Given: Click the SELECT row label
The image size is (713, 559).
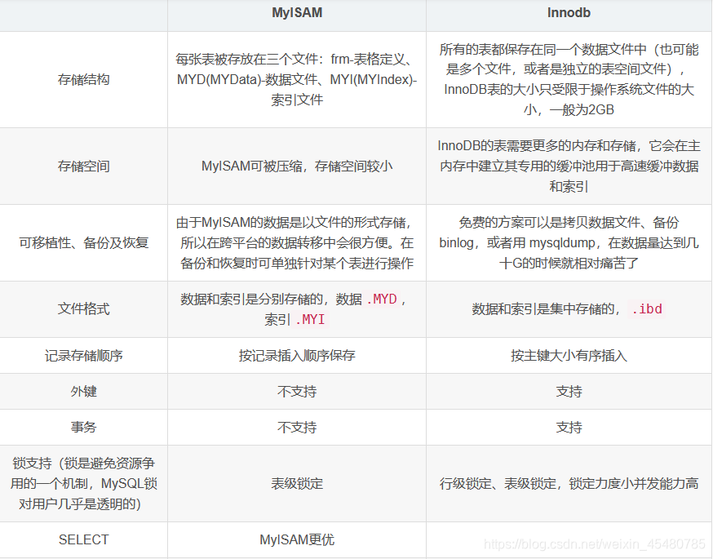Looking at the screenshot, I should click(x=83, y=539).
